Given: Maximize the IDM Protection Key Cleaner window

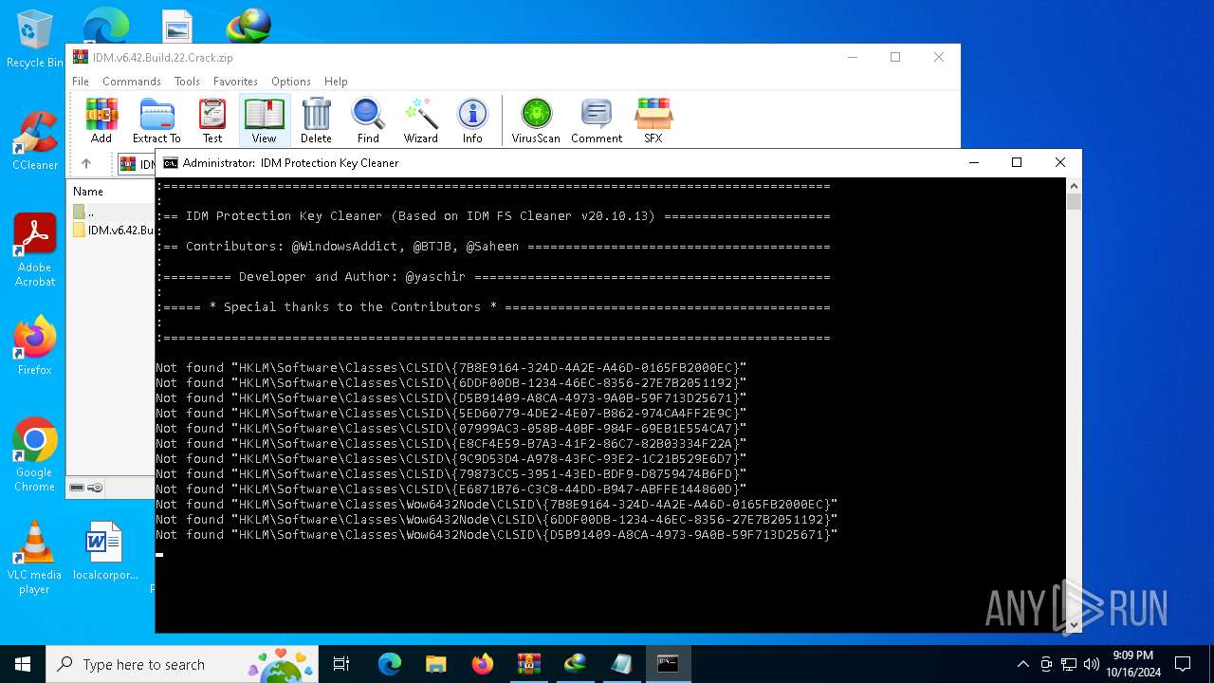Looking at the screenshot, I should click(x=1017, y=163).
